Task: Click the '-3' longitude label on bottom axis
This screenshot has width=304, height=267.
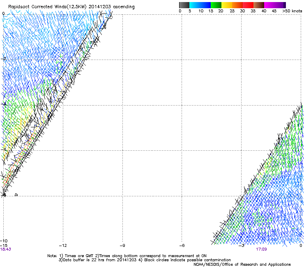Action: [241, 246]
